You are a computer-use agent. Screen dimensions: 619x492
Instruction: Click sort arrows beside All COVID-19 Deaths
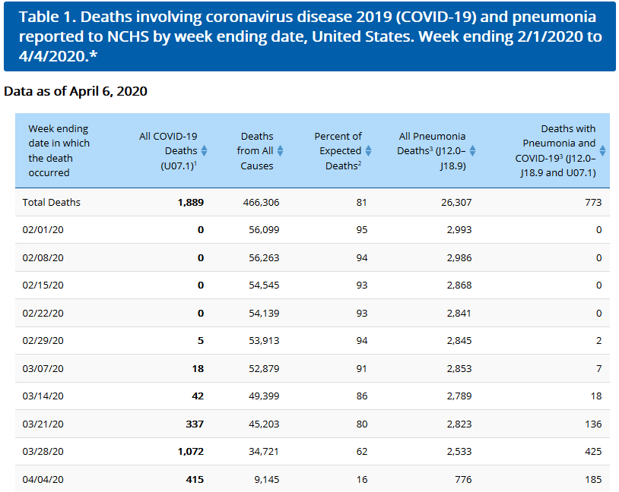(x=204, y=150)
